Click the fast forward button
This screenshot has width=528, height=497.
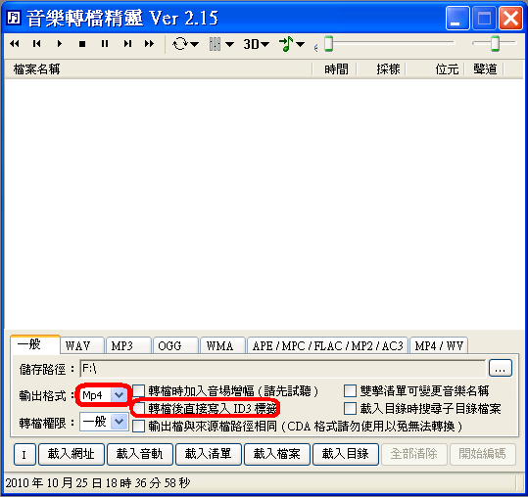coord(149,44)
